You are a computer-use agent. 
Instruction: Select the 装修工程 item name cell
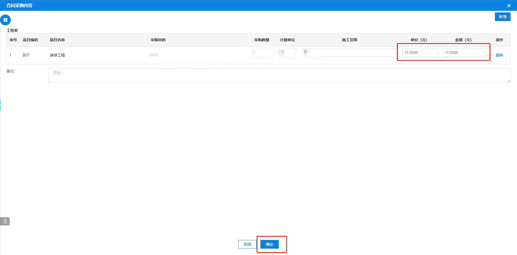(57, 55)
